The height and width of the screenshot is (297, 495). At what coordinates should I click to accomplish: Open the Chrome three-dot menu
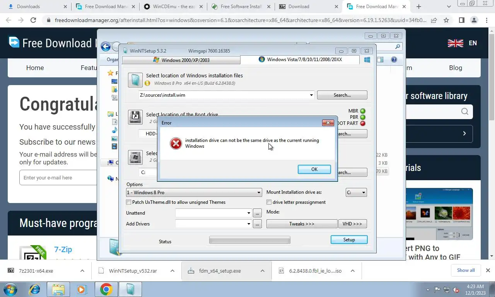coord(486,20)
